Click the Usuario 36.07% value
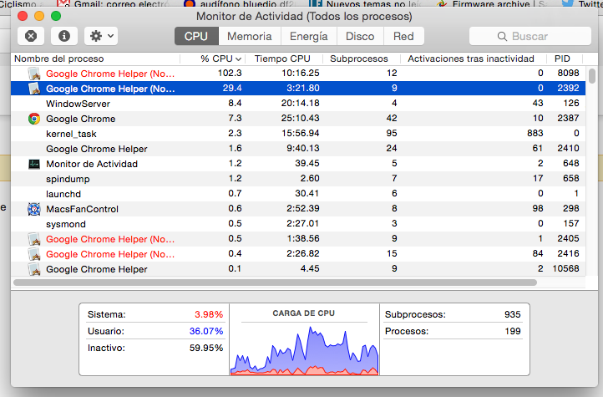The height and width of the screenshot is (397, 603). pyautogui.click(x=206, y=331)
